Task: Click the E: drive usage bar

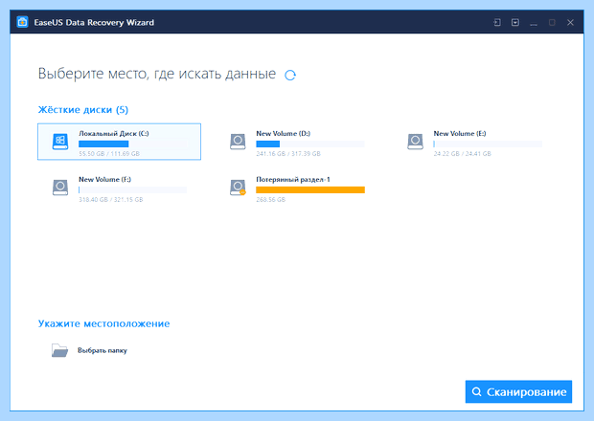Action: click(488, 144)
